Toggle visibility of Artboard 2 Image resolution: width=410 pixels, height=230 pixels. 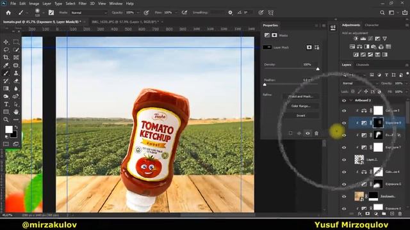(x=344, y=100)
